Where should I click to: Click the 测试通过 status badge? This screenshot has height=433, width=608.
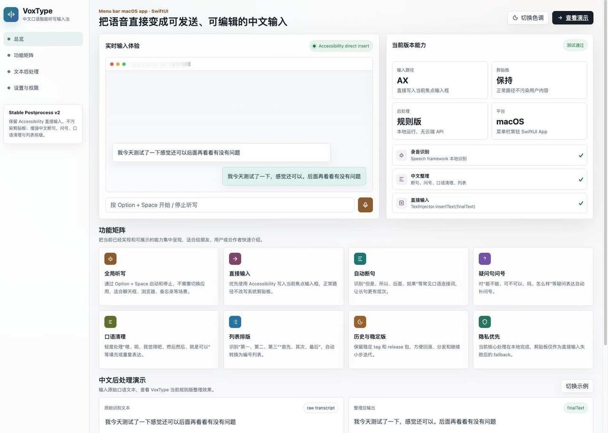[575, 45]
